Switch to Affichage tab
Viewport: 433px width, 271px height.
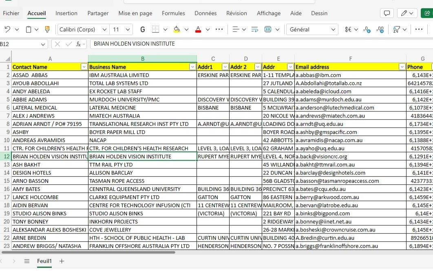[x=269, y=13]
